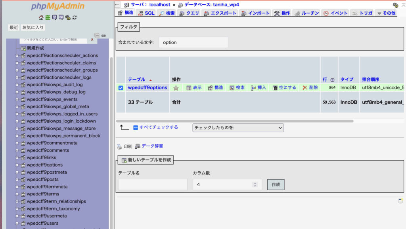Click 挿入 for wpedcff9options

pyautogui.click(x=259, y=88)
